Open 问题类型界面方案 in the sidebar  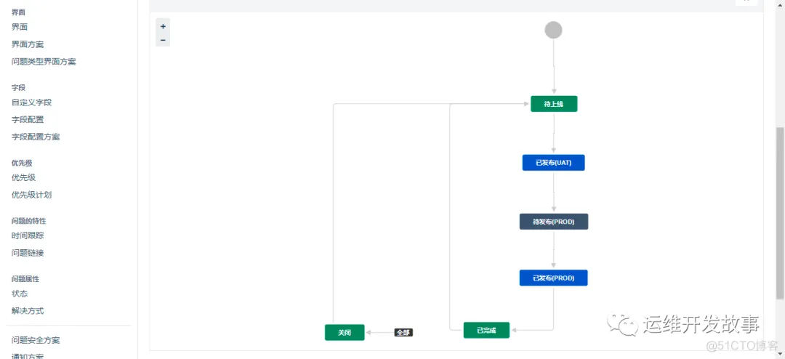(44, 62)
